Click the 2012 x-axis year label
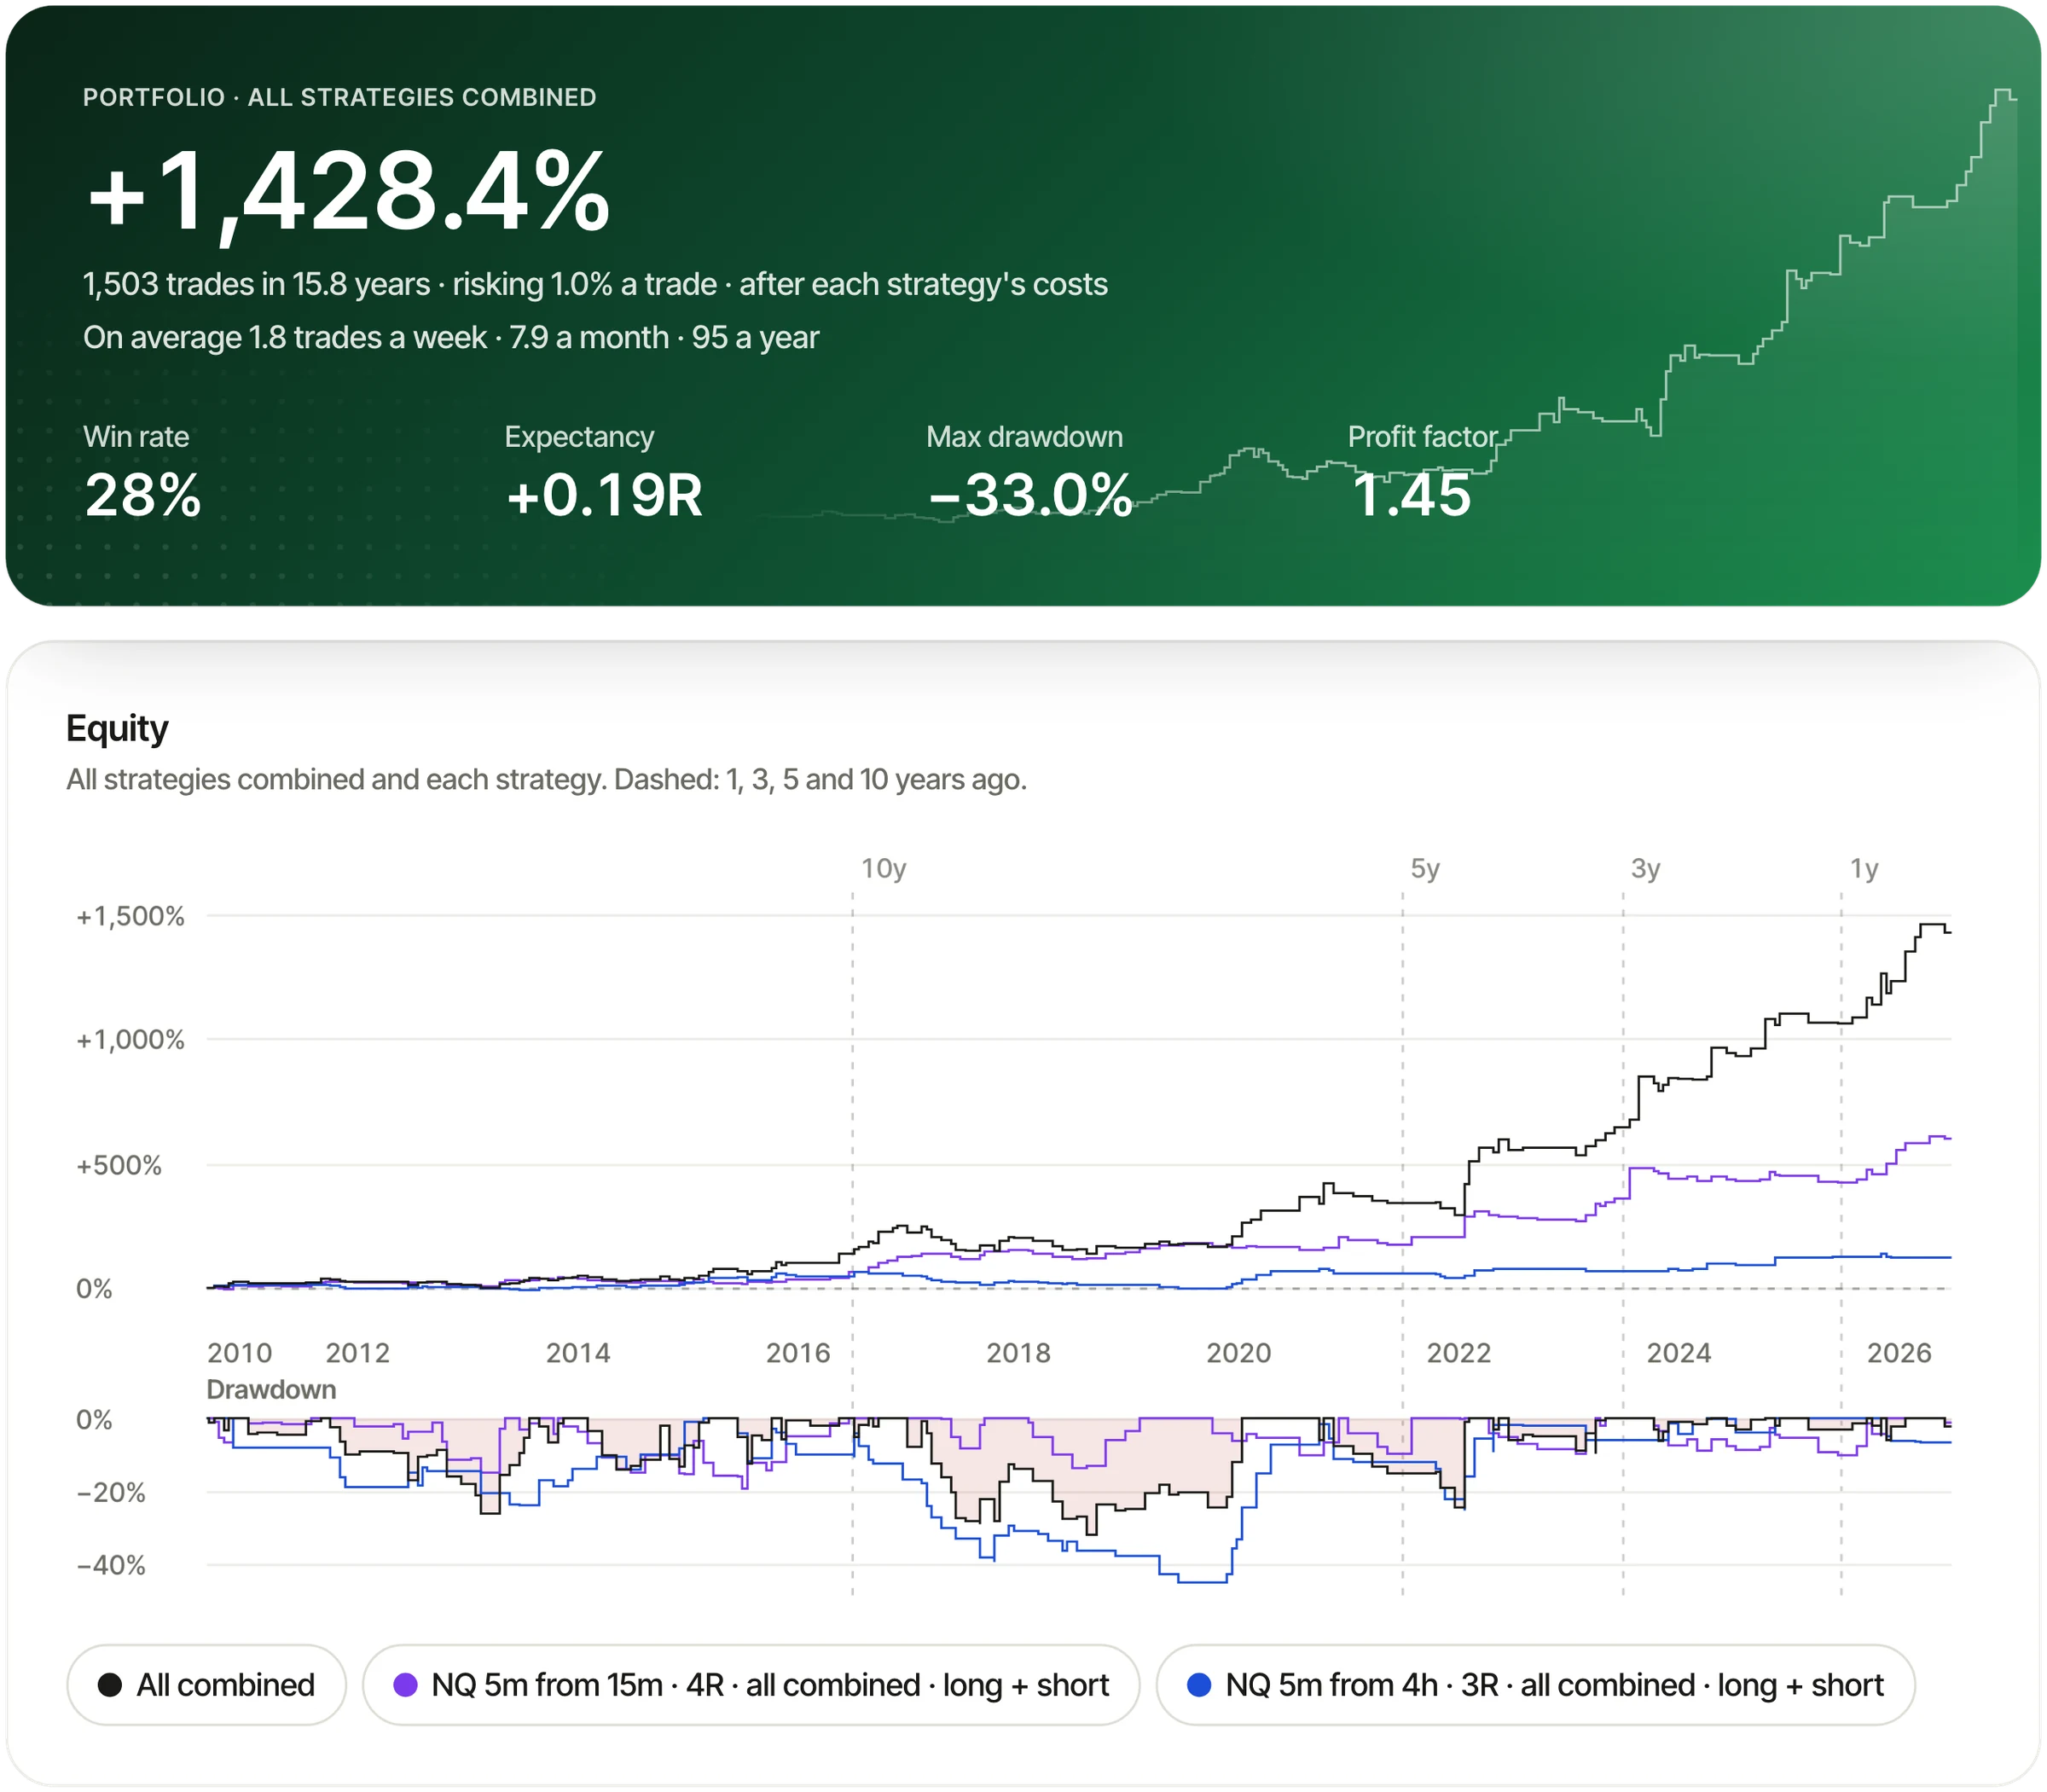This screenshot has height=1792, width=2047. click(358, 1353)
